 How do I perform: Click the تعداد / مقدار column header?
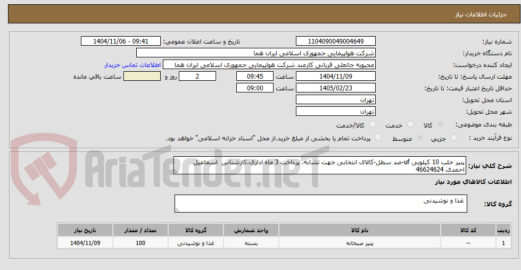coord(140,230)
